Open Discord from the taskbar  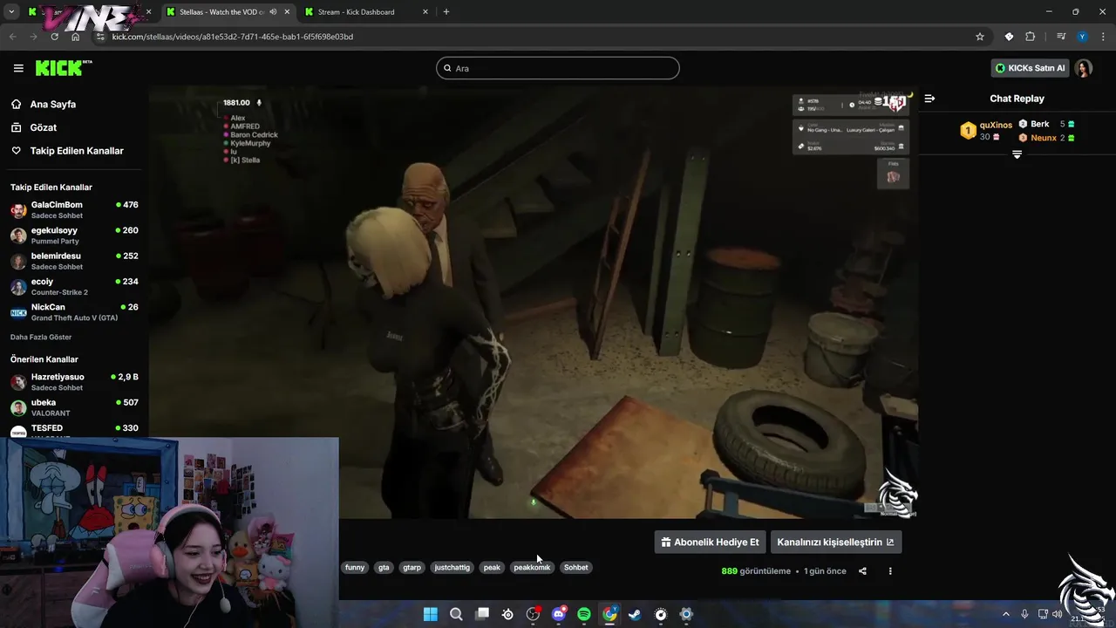[559, 614]
